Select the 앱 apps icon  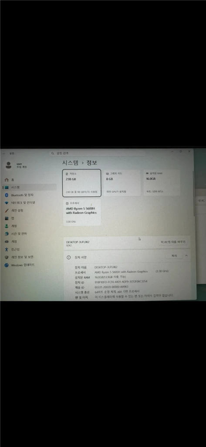click(6, 218)
